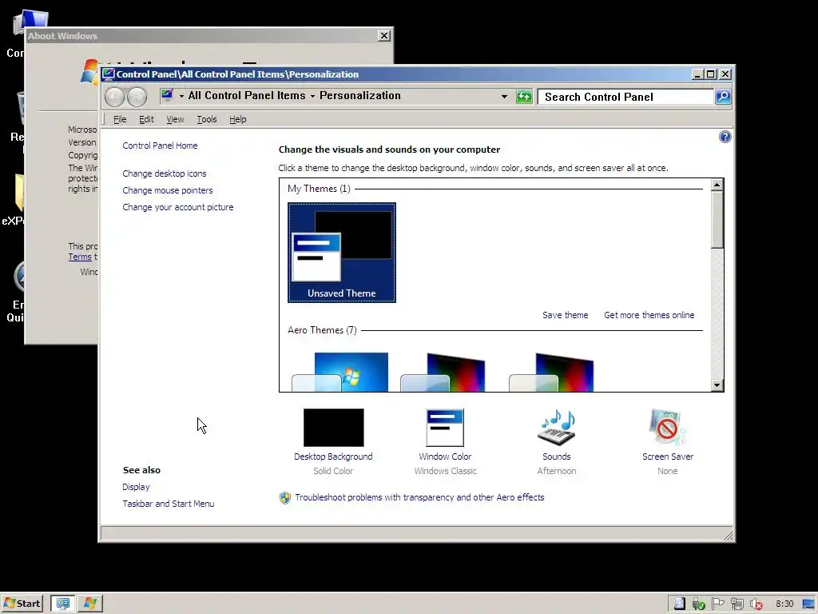
Task: Open the File menu
Action: point(120,120)
